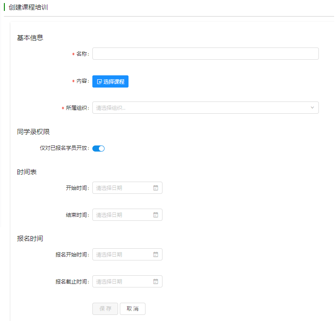The image size is (335, 321).
Task: Click the 保存 button
Action: click(105, 309)
